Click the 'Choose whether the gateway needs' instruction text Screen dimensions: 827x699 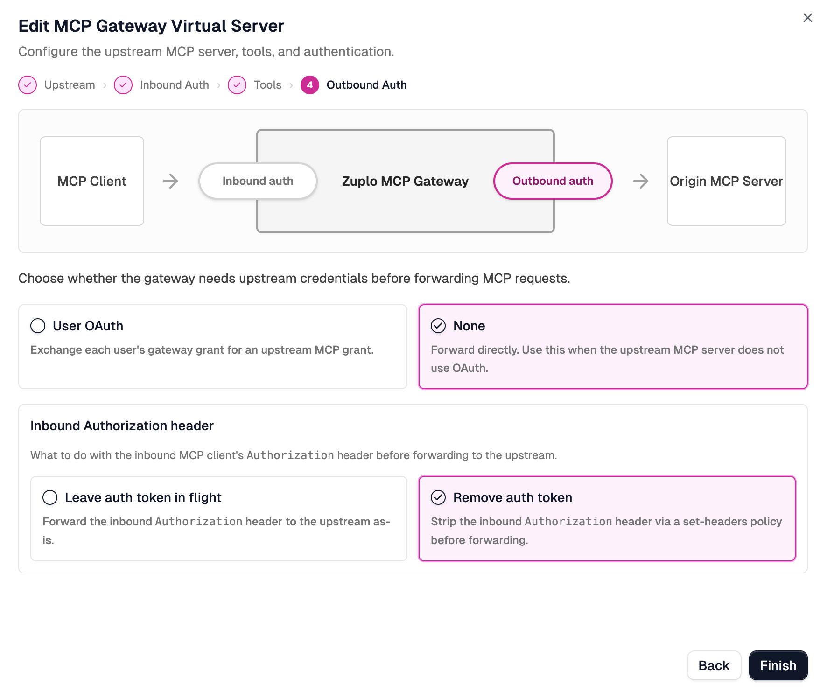(x=294, y=278)
